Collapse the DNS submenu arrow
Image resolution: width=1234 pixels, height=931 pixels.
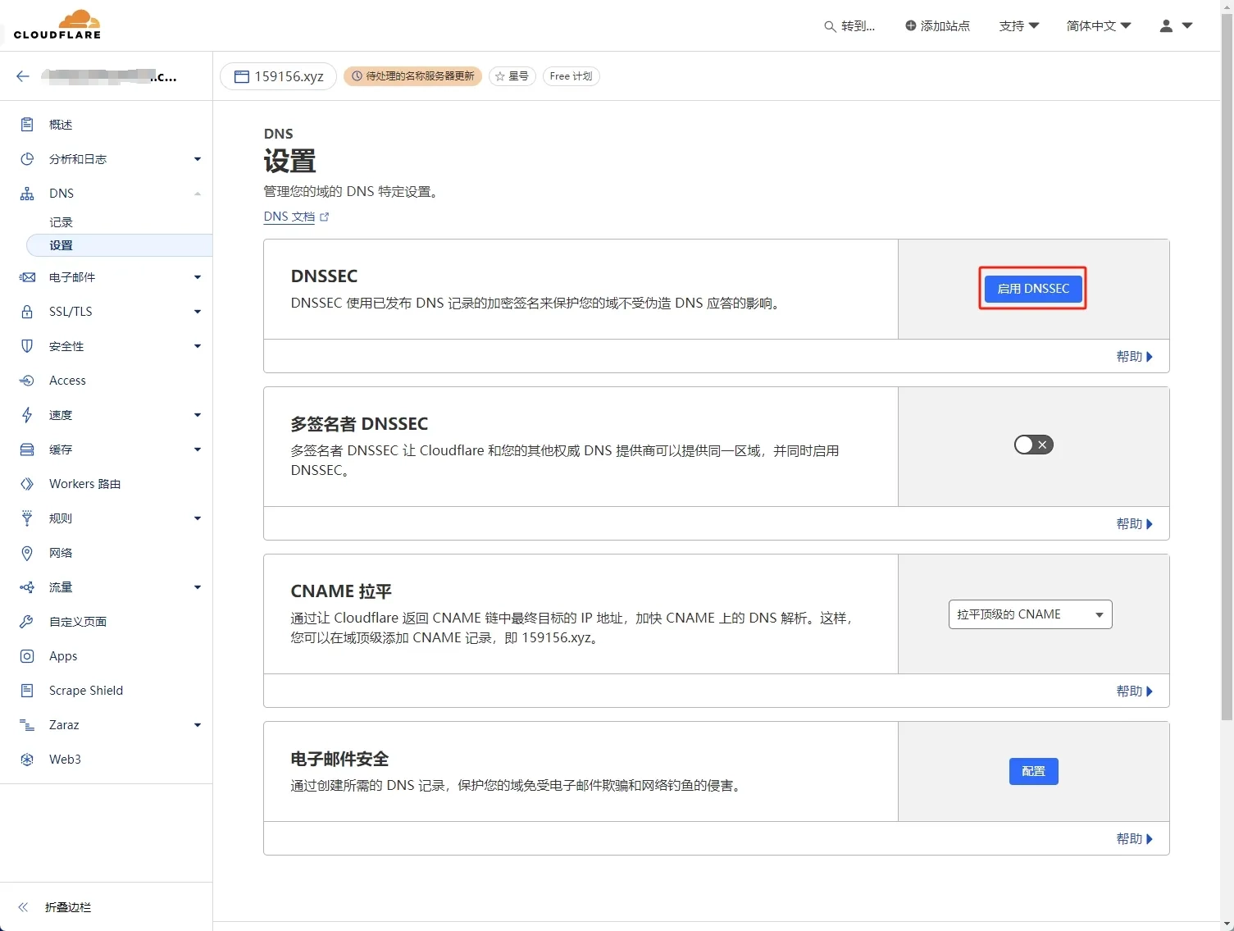tap(198, 194)
